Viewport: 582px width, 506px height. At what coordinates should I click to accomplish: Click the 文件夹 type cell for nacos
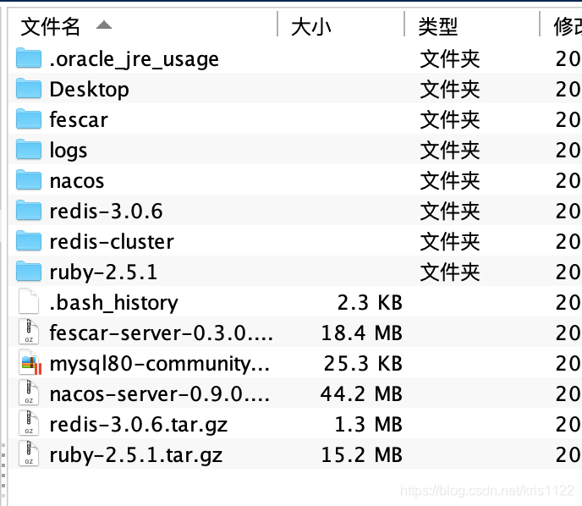coord(450,181)
